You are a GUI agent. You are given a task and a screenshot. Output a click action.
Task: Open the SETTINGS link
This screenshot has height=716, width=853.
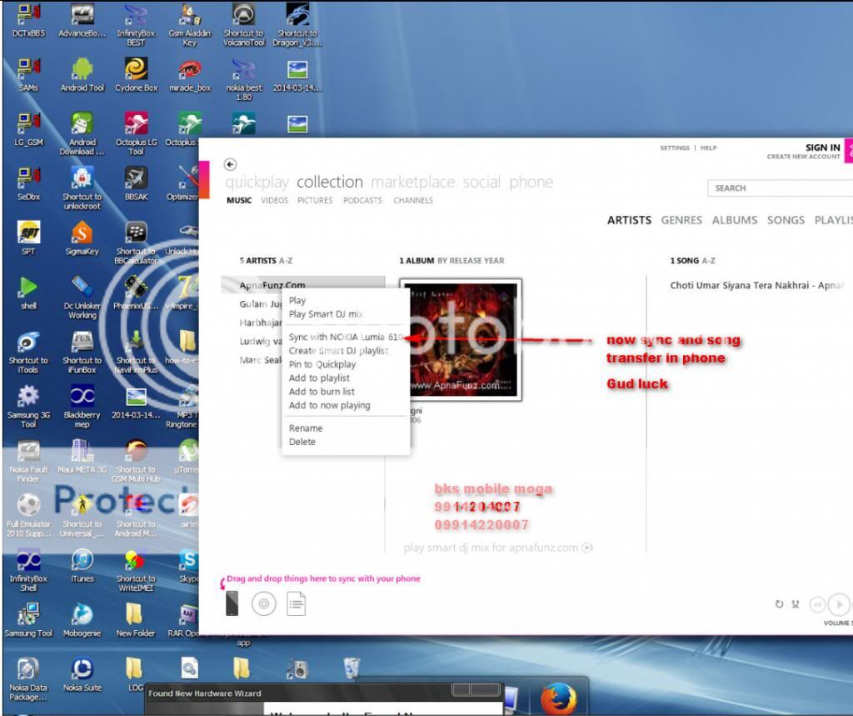click(x=675, y=148)
